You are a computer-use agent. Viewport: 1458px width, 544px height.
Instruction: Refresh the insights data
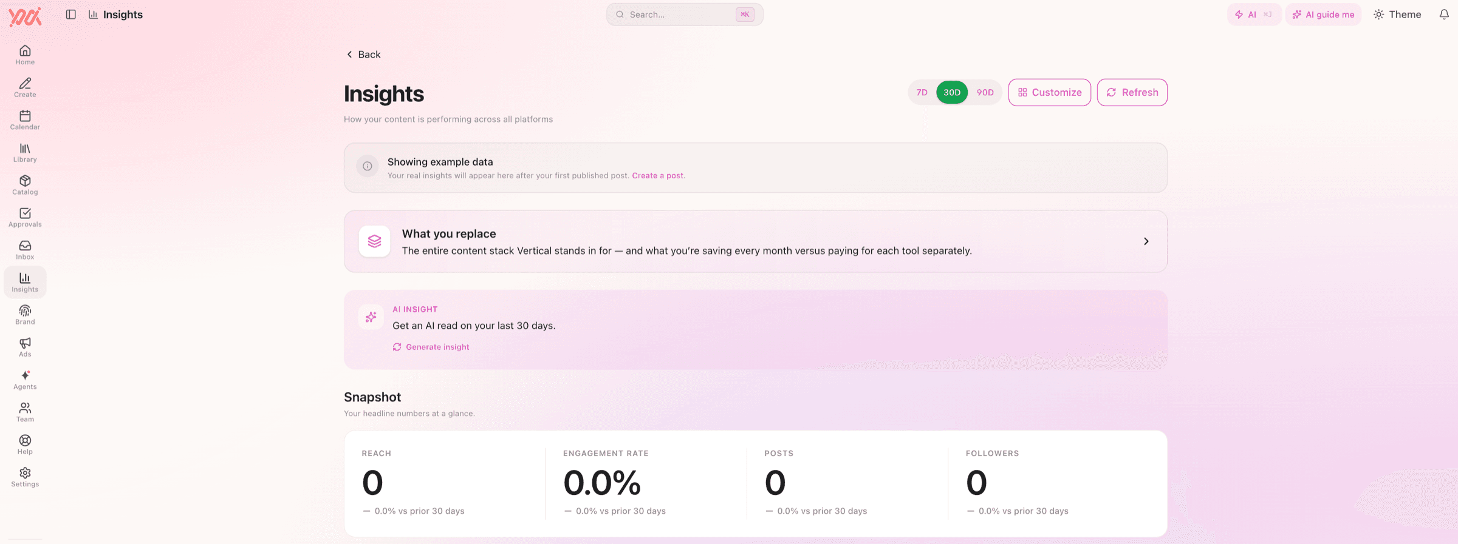click(x=1132, y=92)
